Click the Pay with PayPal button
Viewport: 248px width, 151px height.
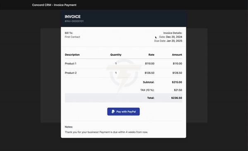click(123, 112)
